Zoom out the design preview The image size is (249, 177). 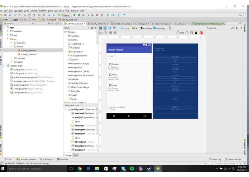[x=178, y=33]
